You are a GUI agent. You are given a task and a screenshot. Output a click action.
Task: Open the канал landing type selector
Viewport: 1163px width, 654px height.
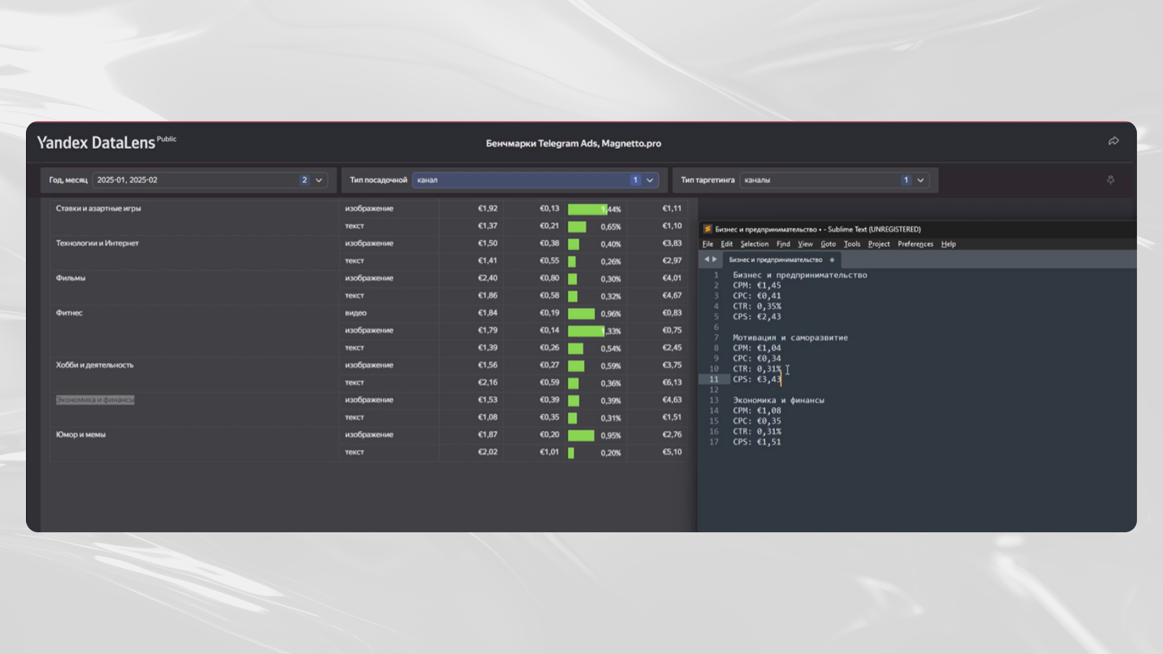pos(535,180)
